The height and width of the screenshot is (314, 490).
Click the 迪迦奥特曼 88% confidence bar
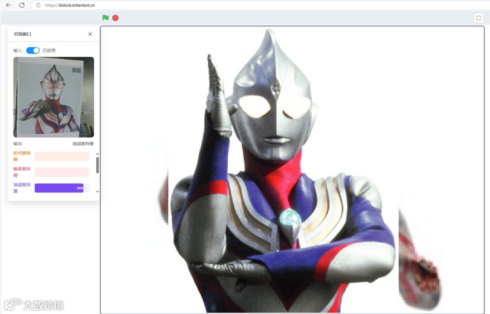point(62,188)
